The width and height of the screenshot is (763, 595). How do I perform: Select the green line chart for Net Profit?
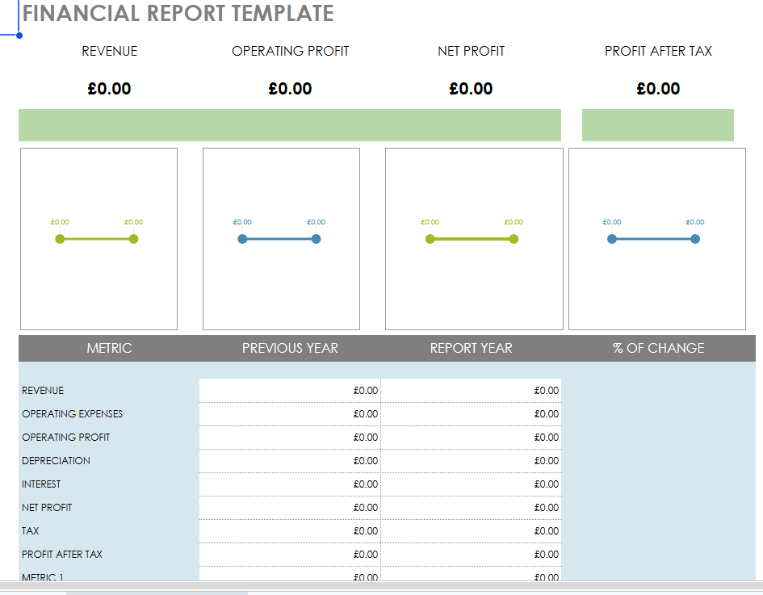pyautogui.click(x=474, y=239)
